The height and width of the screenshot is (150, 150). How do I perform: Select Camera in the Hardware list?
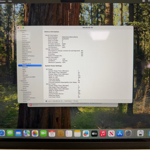[25, 40]
